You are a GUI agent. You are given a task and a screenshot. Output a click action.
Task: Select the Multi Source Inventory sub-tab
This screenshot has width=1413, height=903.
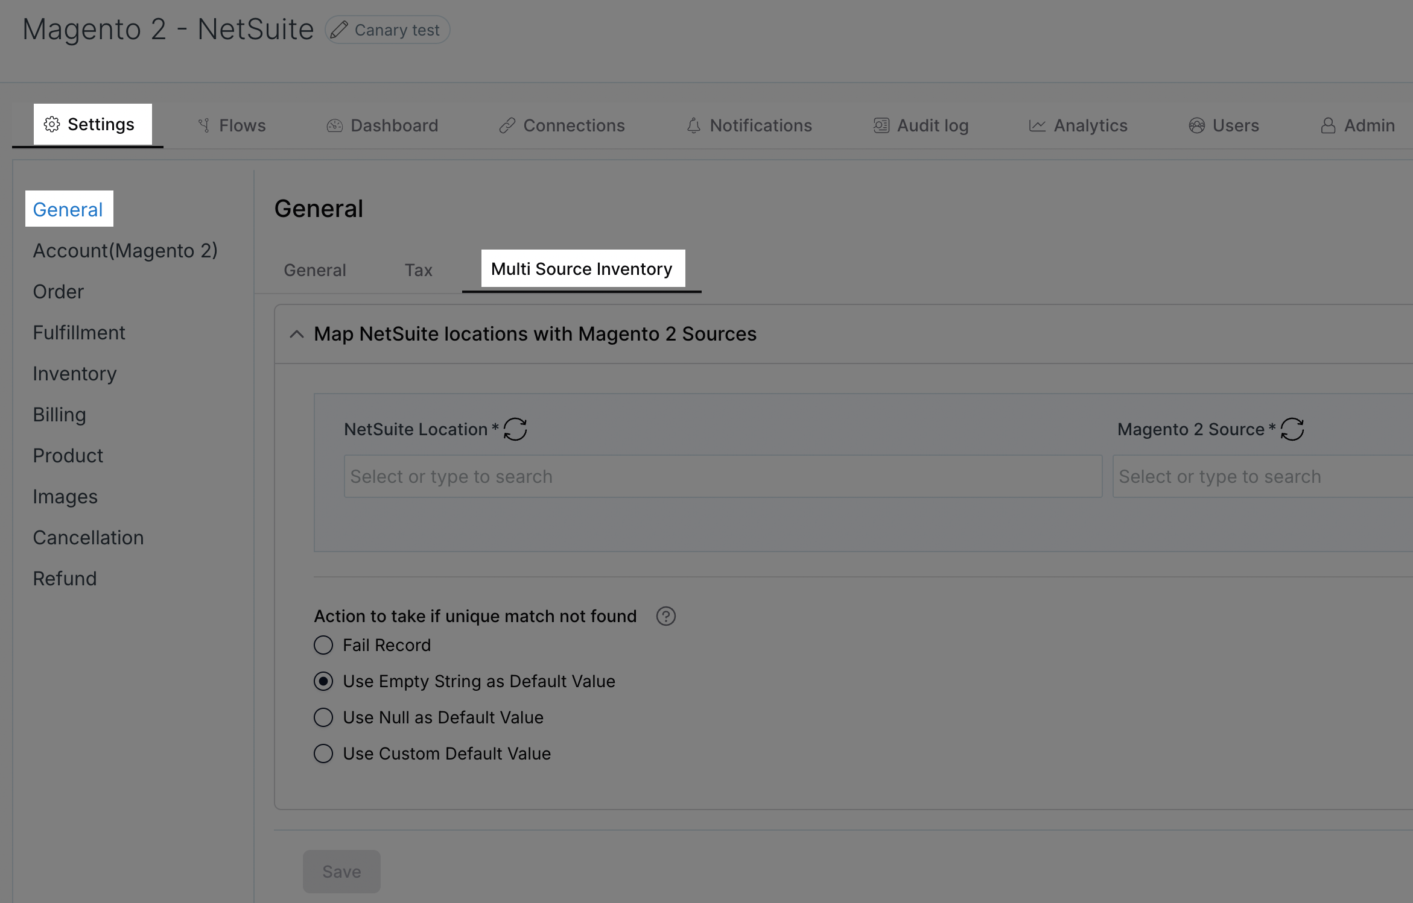click(x=582, y=268)
